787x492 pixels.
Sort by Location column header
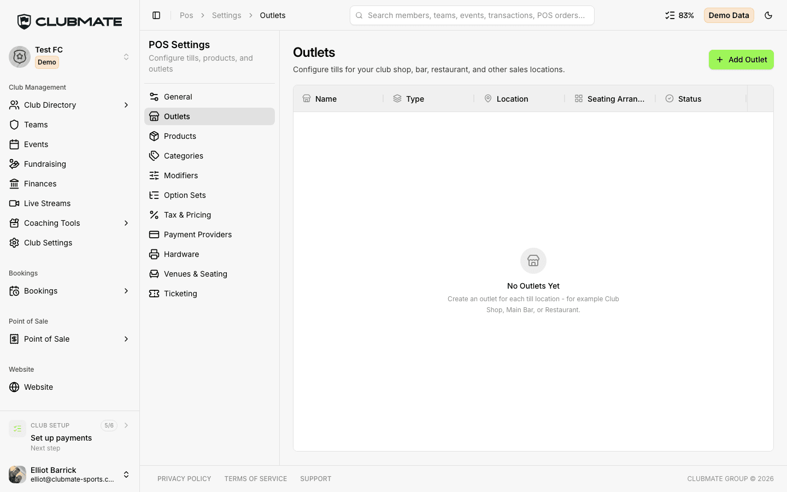(520, 99)
